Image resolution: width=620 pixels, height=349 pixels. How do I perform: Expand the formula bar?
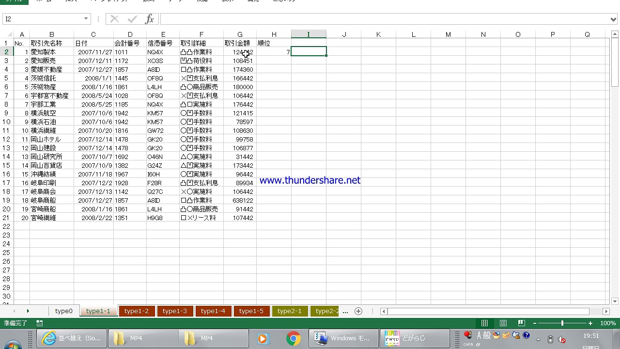(x=614, y=19)
